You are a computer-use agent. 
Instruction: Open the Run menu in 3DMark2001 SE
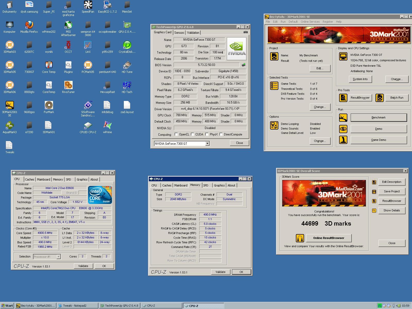coord(283,22)
